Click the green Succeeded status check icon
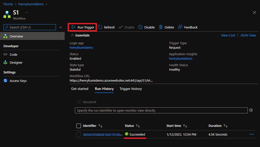260x147 pixels. pos(127,134)
